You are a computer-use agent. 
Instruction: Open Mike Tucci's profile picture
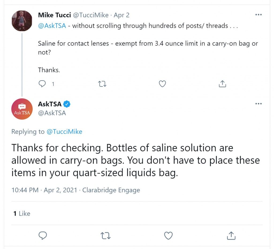(22, 21)
